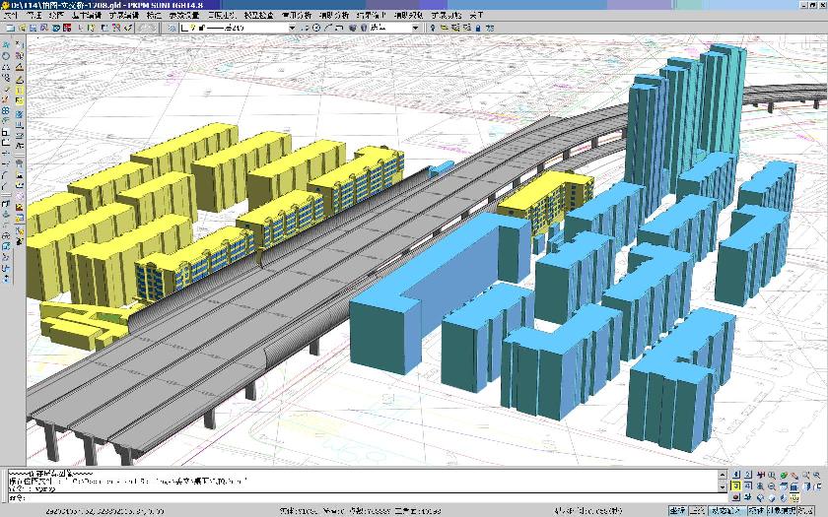Screen dimensions: 828x517
Task: Click the layer color box in layer dropdown
Action: coord(185,28)
